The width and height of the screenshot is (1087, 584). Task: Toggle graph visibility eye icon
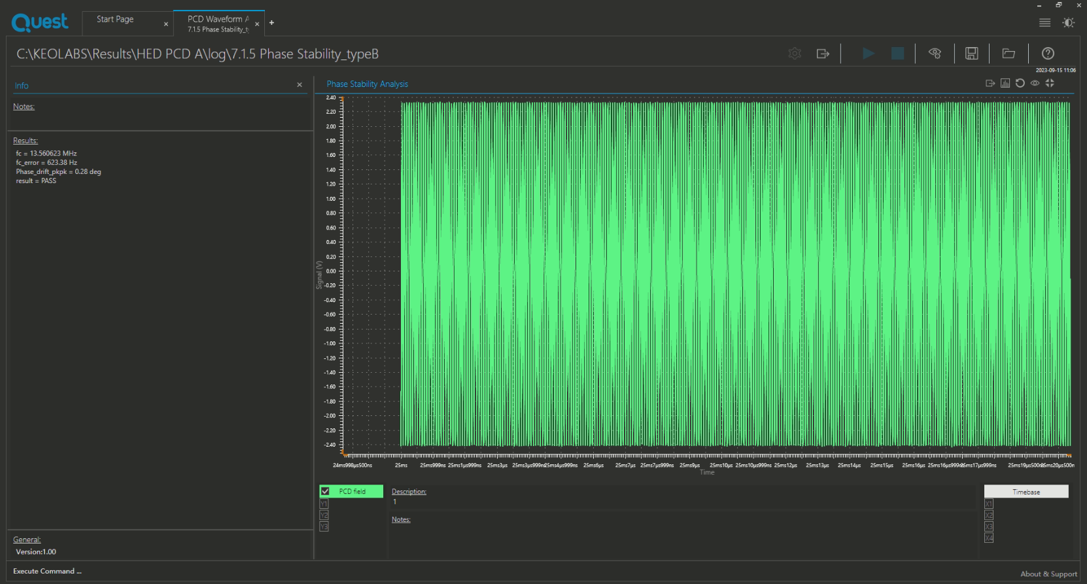tap(1035, 83)
